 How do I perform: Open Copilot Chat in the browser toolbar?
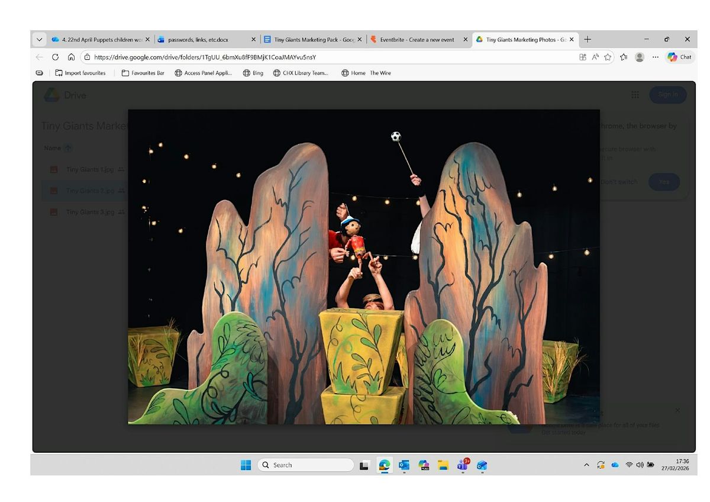(x=679, y=57)
